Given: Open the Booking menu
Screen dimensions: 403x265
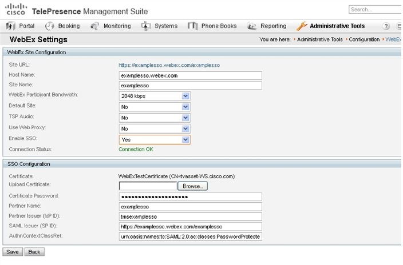Looking at the screenshot, I should pyautogui.click(x=69, y=26).
